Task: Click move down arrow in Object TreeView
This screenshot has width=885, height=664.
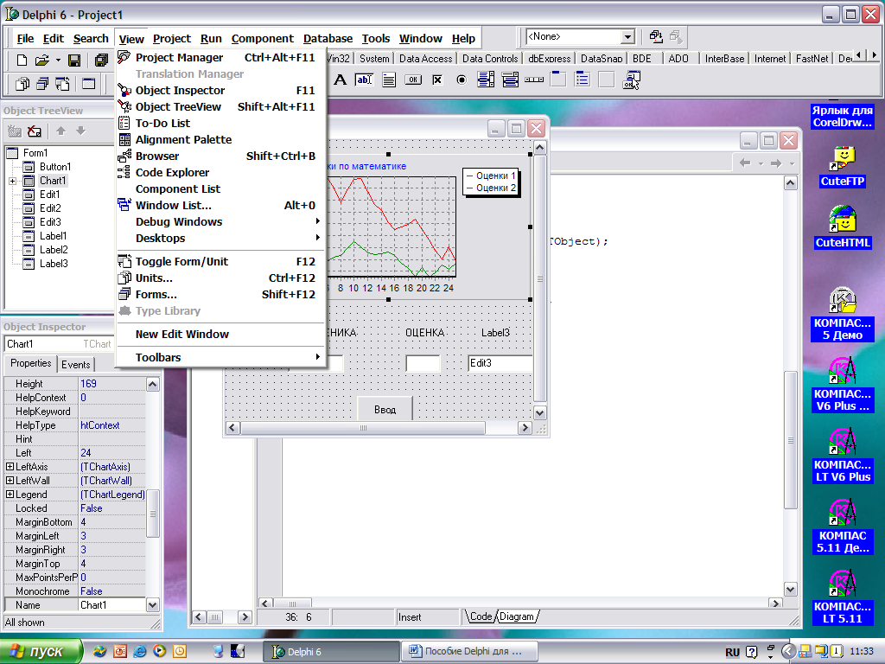Action: 80,131
